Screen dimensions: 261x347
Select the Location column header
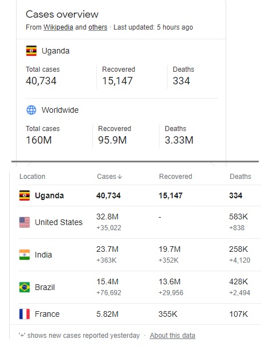pyautogui.click(x=32, y=177)
